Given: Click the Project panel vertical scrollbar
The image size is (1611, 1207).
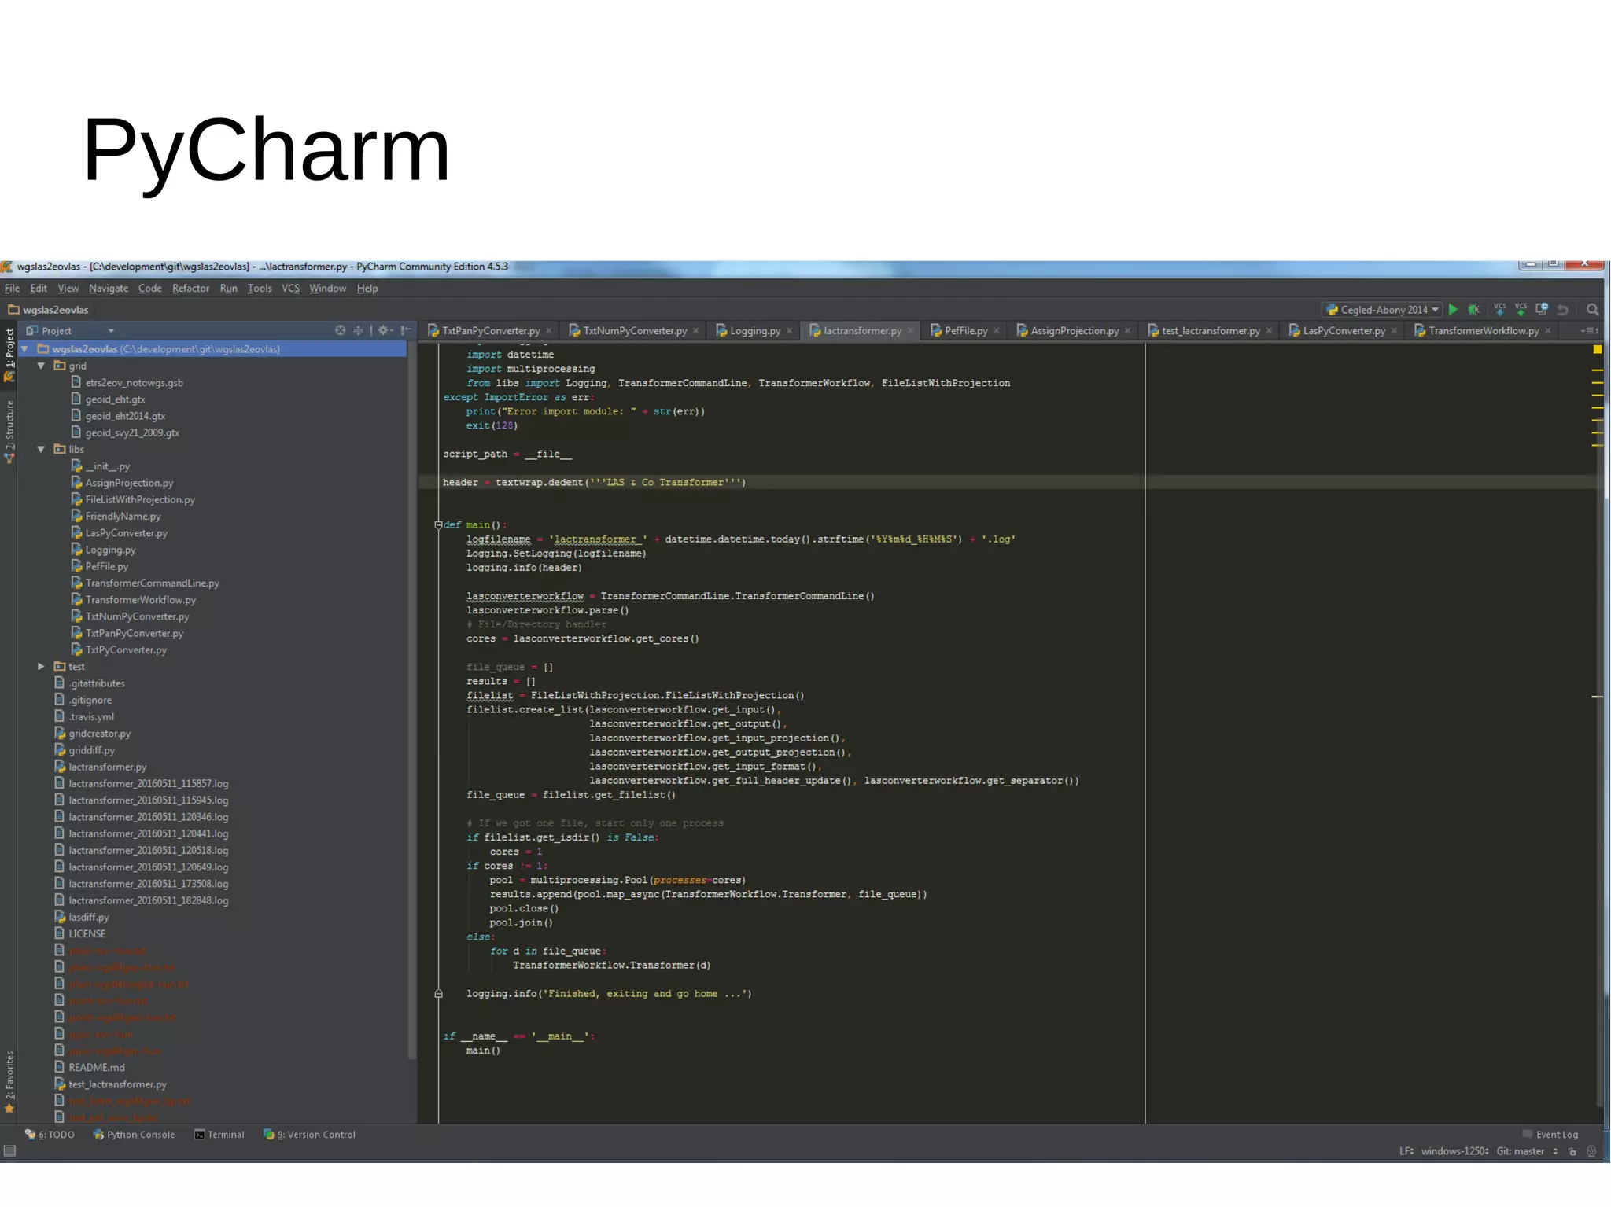Looking at the screenshot, I should click(411, 700).
